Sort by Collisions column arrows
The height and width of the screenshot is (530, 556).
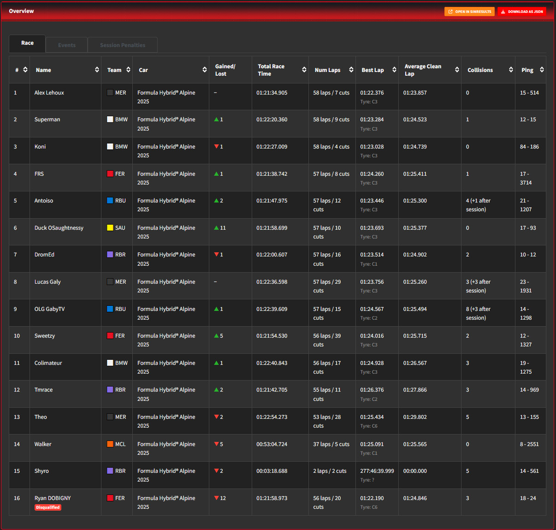click(x=511, y=70)
